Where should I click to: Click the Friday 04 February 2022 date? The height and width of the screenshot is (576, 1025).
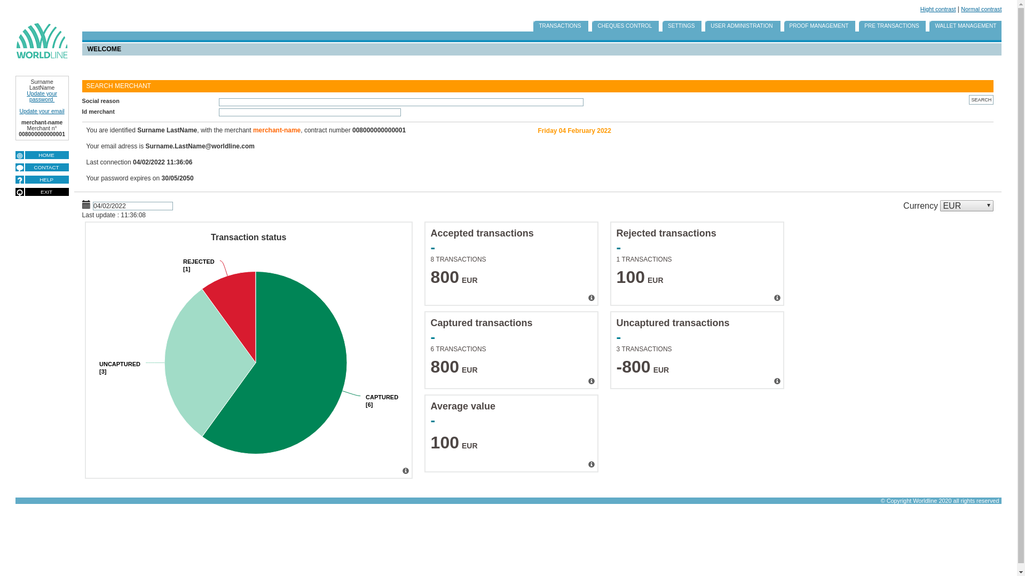tap(574, 131)
